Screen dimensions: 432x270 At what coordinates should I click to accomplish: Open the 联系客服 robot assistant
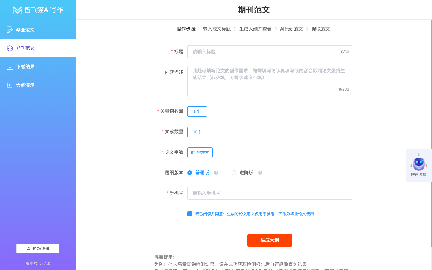click(x=418, y=165)
